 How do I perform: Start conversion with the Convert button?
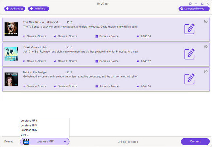click(195, 141)
